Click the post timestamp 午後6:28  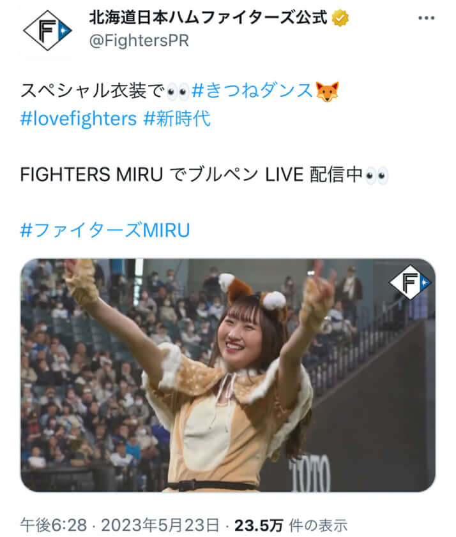(x=54, y=525)
